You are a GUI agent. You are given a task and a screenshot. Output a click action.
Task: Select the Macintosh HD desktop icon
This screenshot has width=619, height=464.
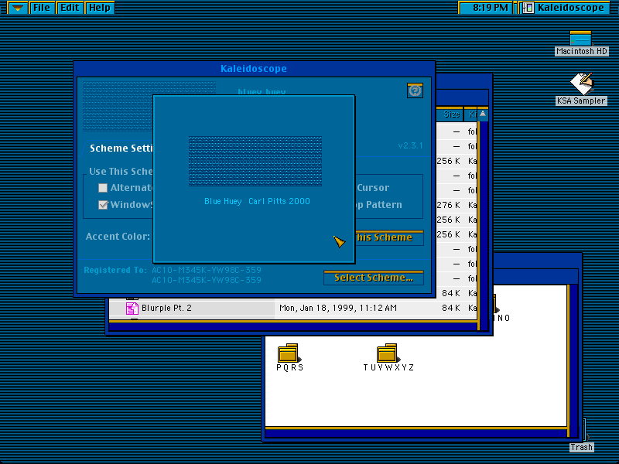pyautogui.click(x=581, y=39)
